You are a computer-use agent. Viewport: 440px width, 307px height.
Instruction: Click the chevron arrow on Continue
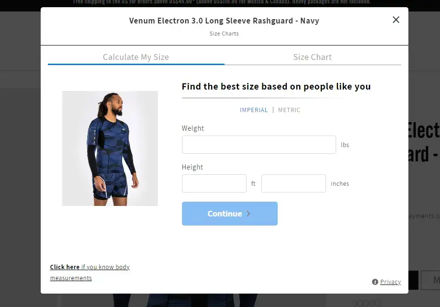pyautogui.click(x=248, y=214)
